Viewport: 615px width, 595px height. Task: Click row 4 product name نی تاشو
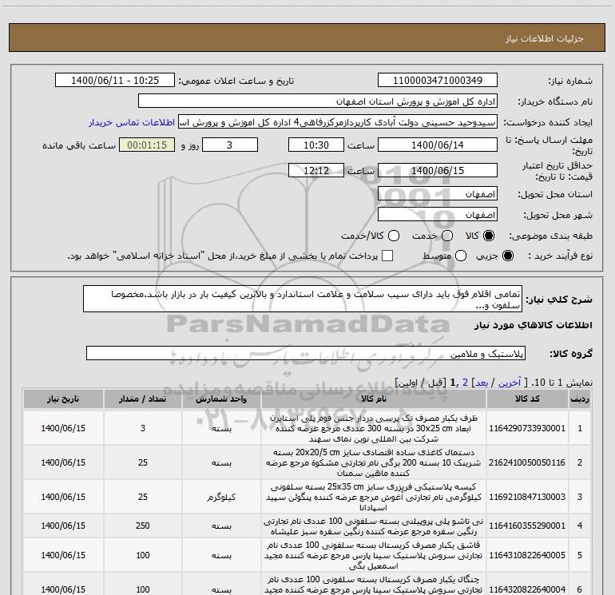pyautogui.click(x=374, y=526)
